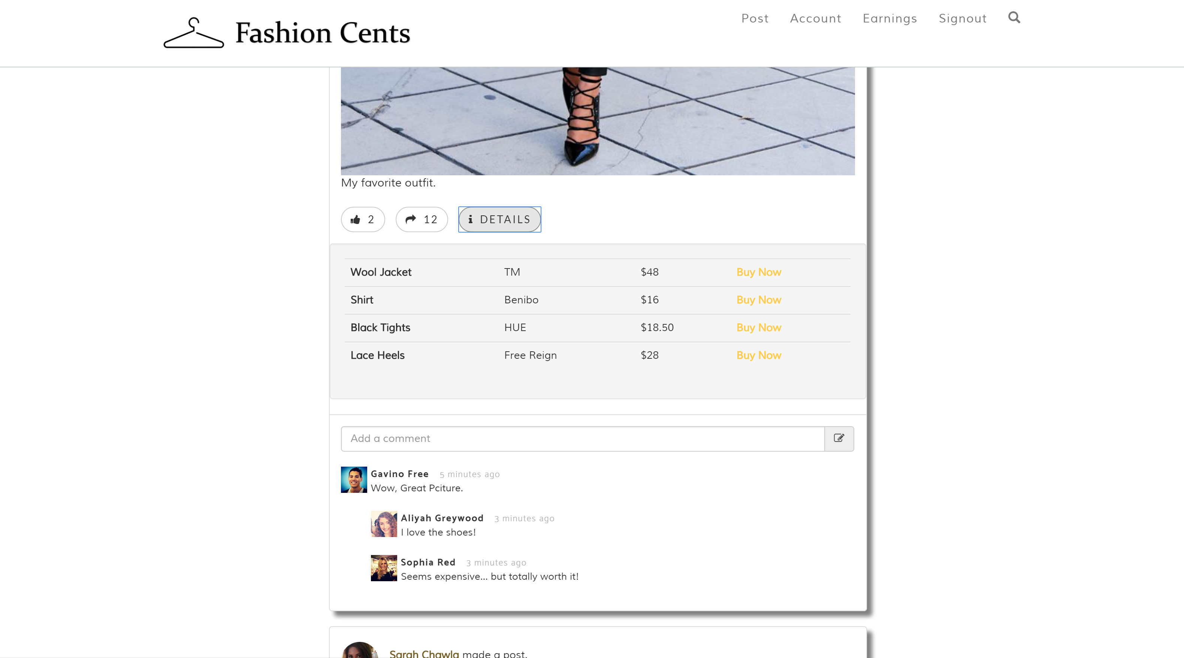Click the search magnifier icon
This screenshot has width=1184, height=658.
coord(1014,18)
